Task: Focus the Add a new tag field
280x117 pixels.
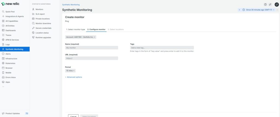Action: click(x=162, y=48)
